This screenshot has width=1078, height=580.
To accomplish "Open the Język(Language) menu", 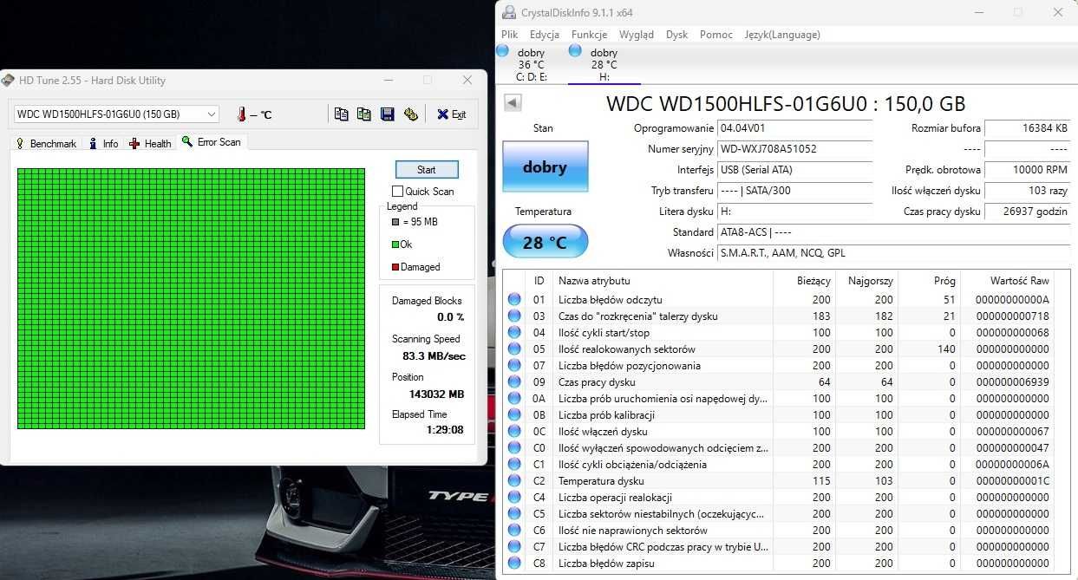I will point(782,35).
